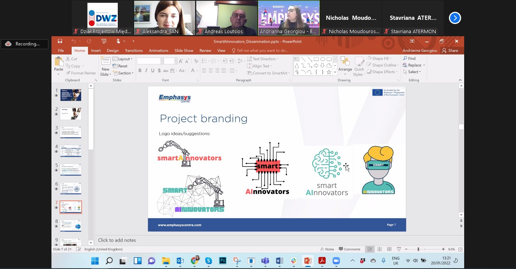Start Slide Show from status bar icon
Screen dimensions: 516x269
[399, 249]
